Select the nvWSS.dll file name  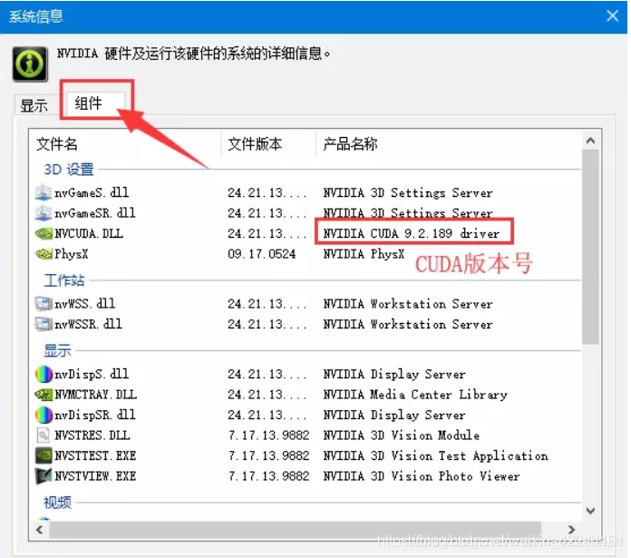point(85,303)
